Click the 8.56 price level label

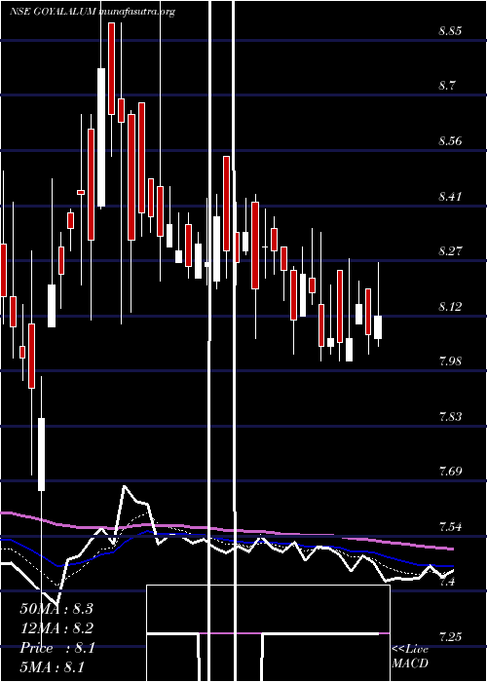click(450, 141)
